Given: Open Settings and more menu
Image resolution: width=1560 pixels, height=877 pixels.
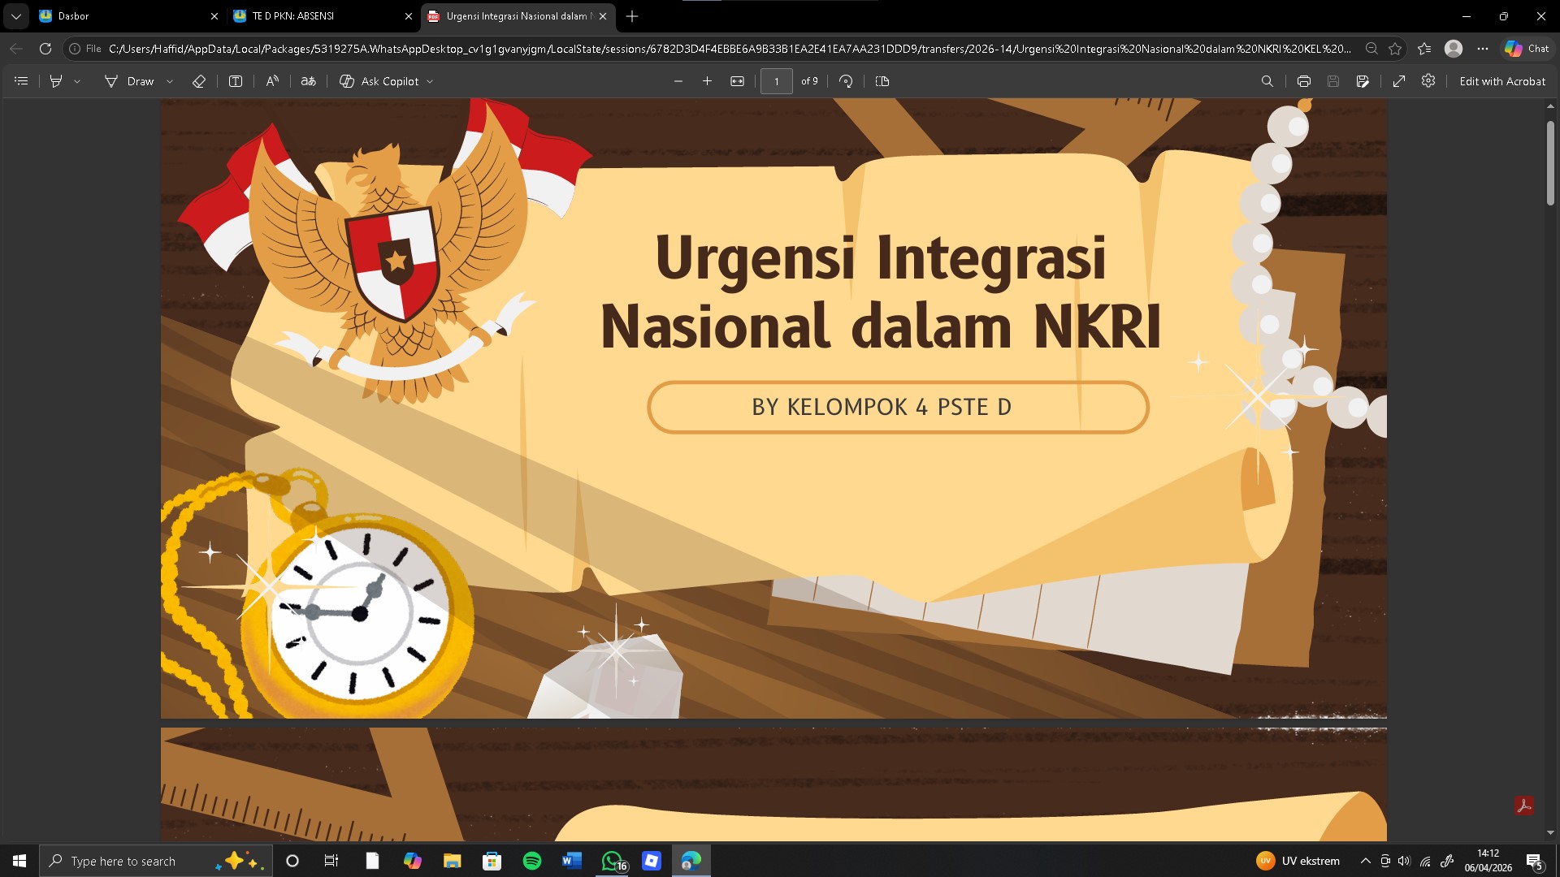Looking at the screenshot, I should [1483, 49].
